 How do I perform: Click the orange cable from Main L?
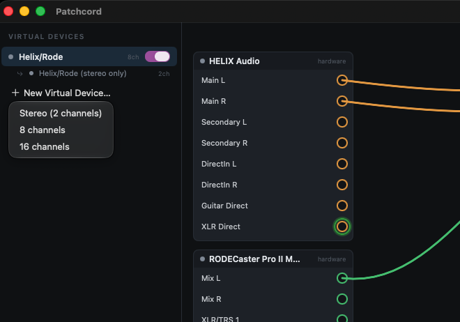point(405,86)
